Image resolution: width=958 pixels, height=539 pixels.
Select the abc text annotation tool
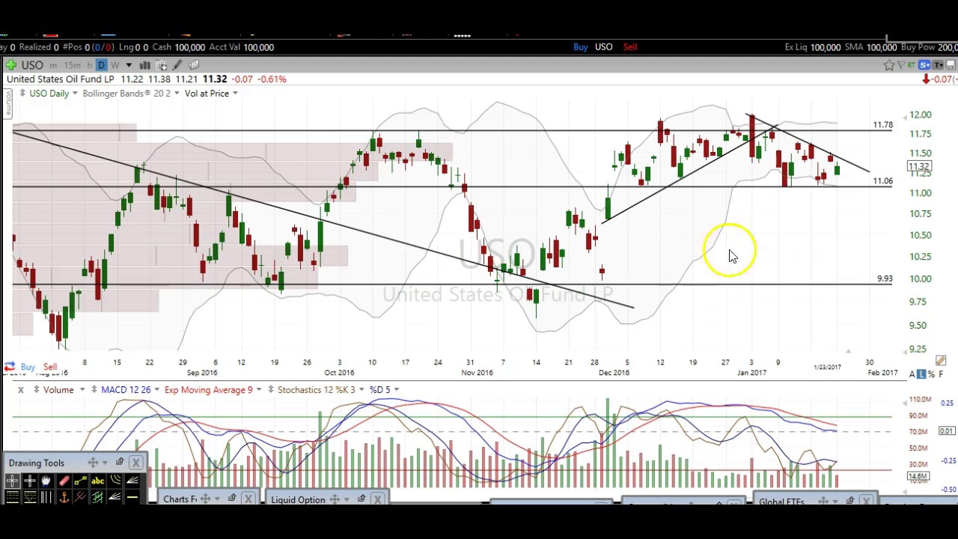click(x=97, y=481)
